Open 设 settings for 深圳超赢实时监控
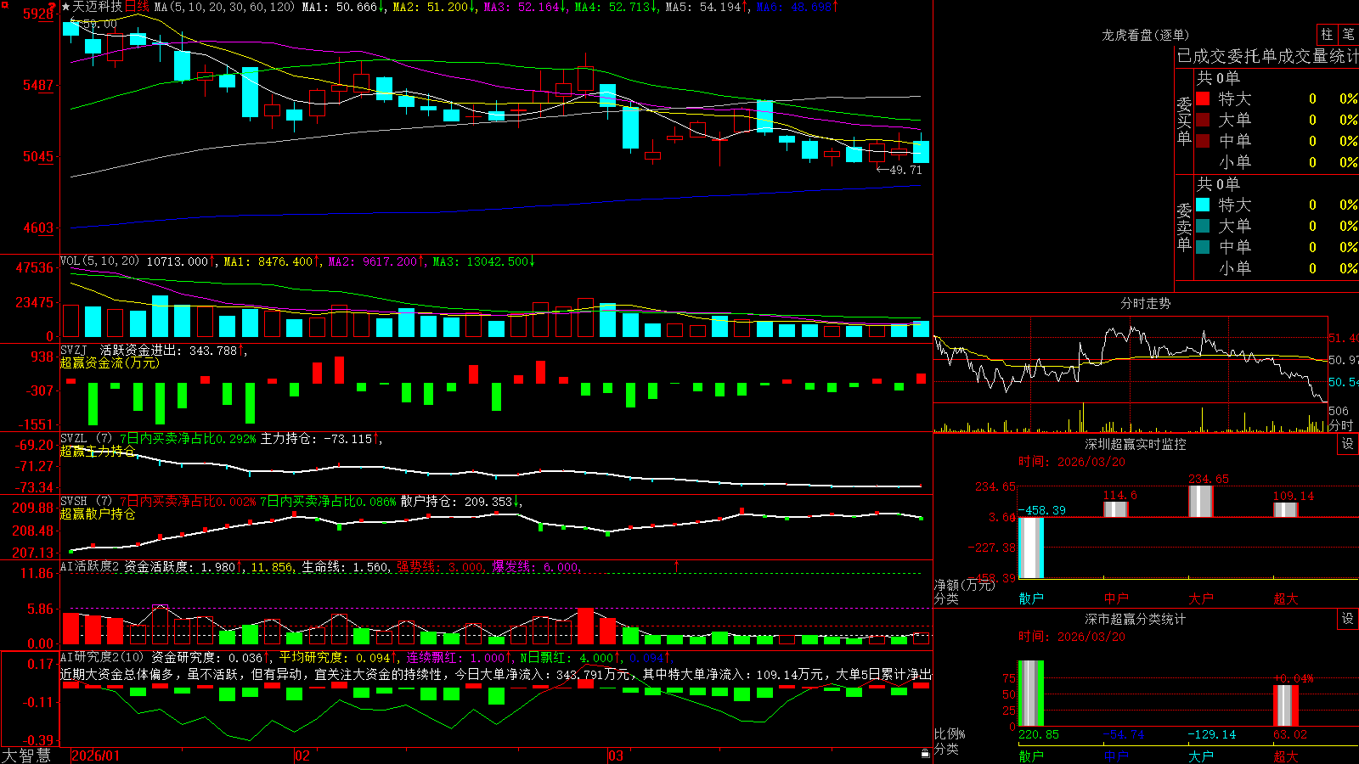The image size is (1359, 764). [x=1348, y=444]
